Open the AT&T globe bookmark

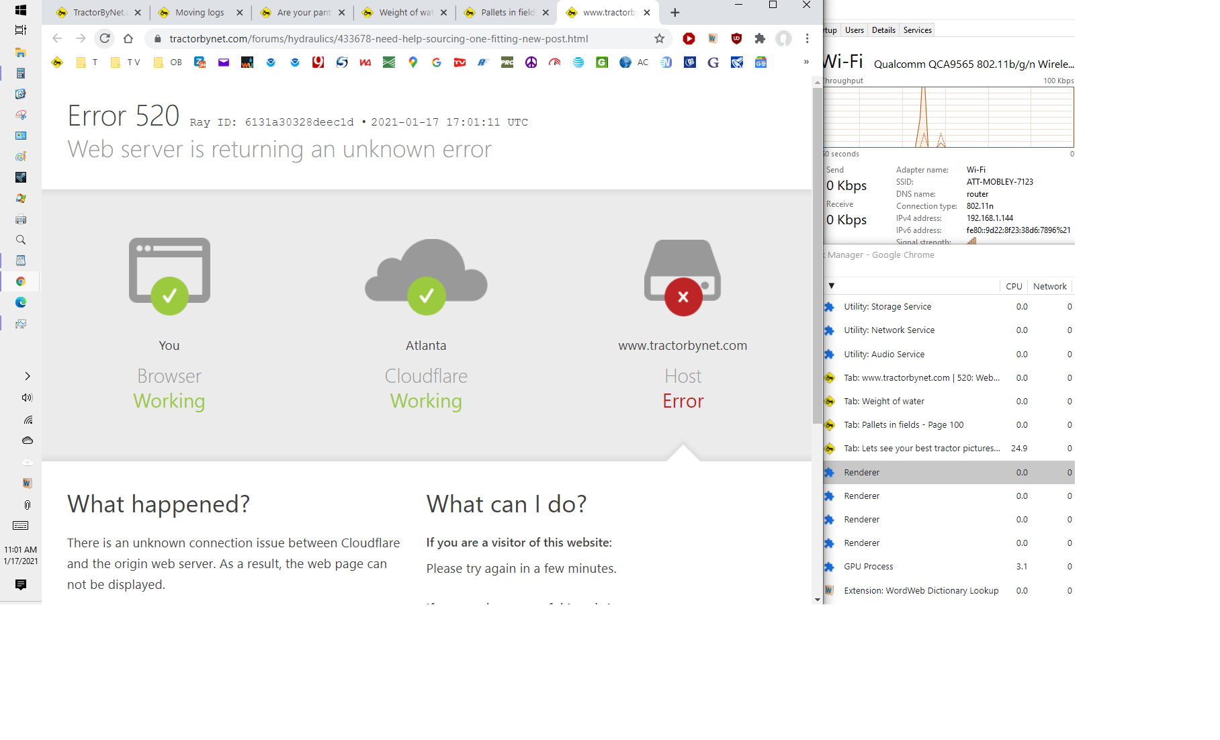[x=578, y=62]
